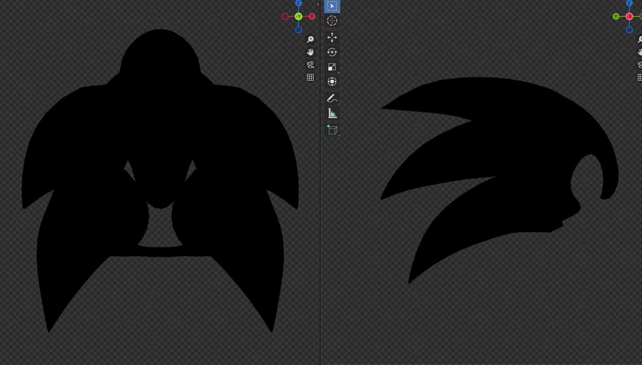Click blue Z axis on left viewport gizmo
Image resolution: width=642 pixels, height=365 pixels.
click(299, 3)
